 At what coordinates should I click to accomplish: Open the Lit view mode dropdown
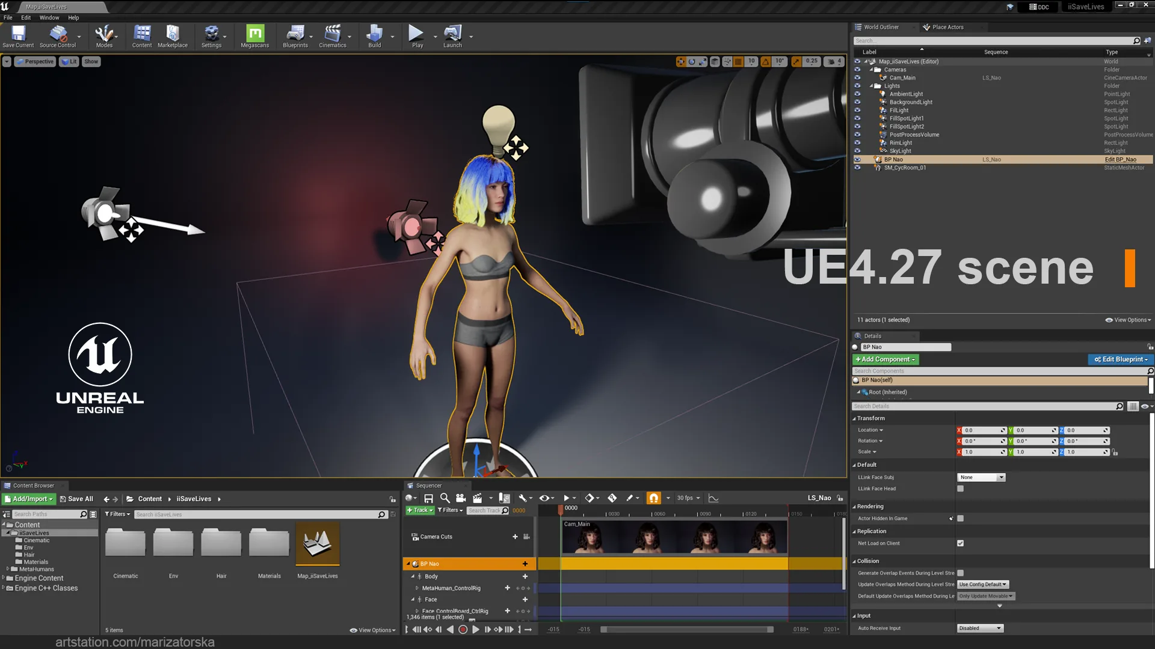point(69,61)
